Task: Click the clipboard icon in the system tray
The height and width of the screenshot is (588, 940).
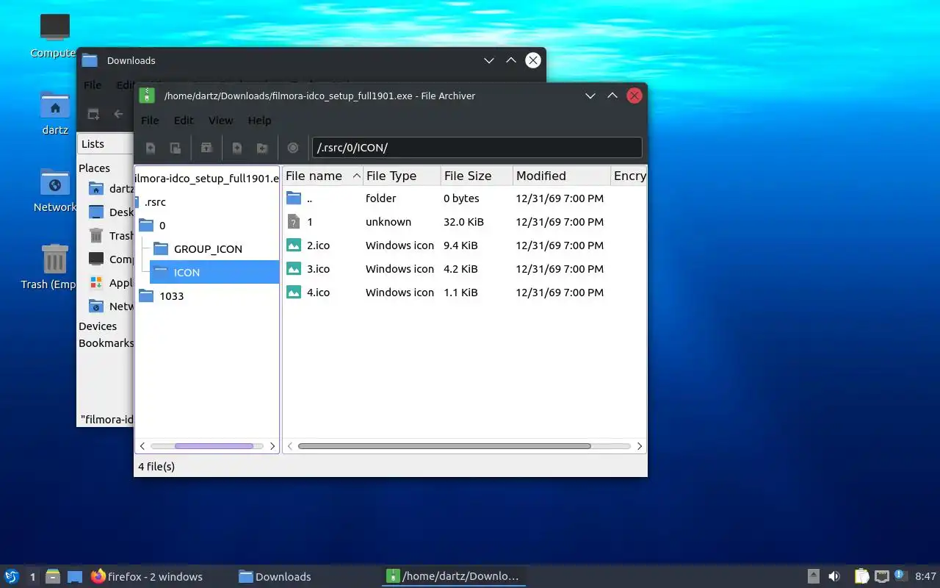Action: tap(861, 576)
